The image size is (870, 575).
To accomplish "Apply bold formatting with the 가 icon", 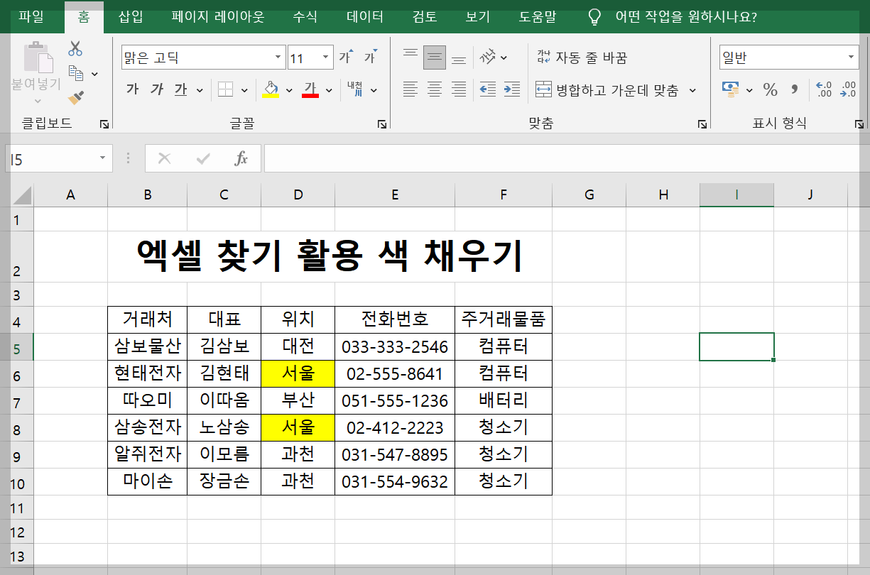I will (133, 90).
